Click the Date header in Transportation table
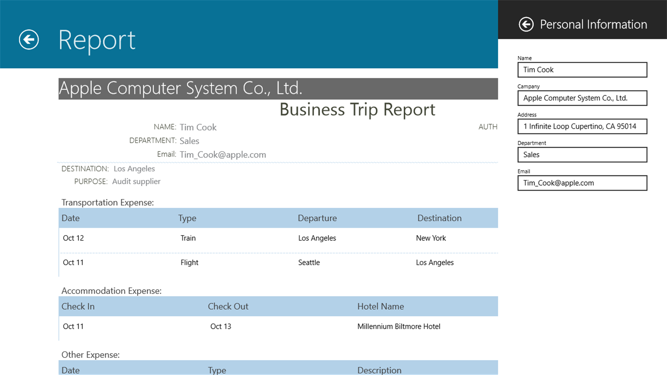The image size is (667, 375). (71, 218)
